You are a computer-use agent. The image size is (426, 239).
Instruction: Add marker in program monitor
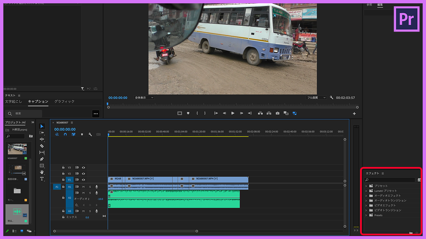[188, 113]
